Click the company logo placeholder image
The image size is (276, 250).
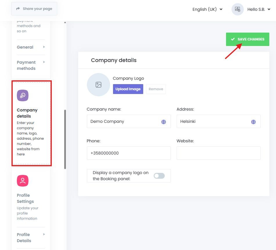pos(98,85)
